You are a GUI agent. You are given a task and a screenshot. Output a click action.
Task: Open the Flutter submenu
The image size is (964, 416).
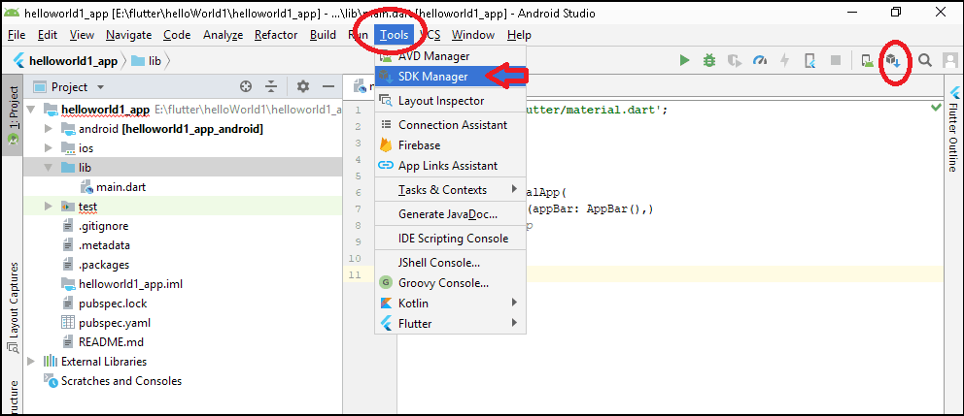coord(450,323)
